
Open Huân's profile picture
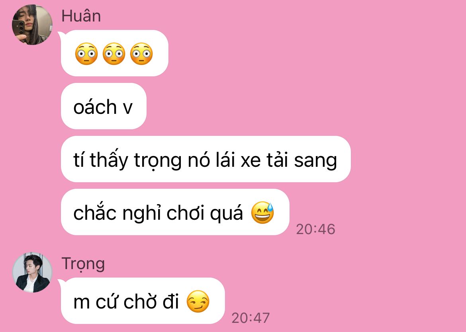coord(32,25)
